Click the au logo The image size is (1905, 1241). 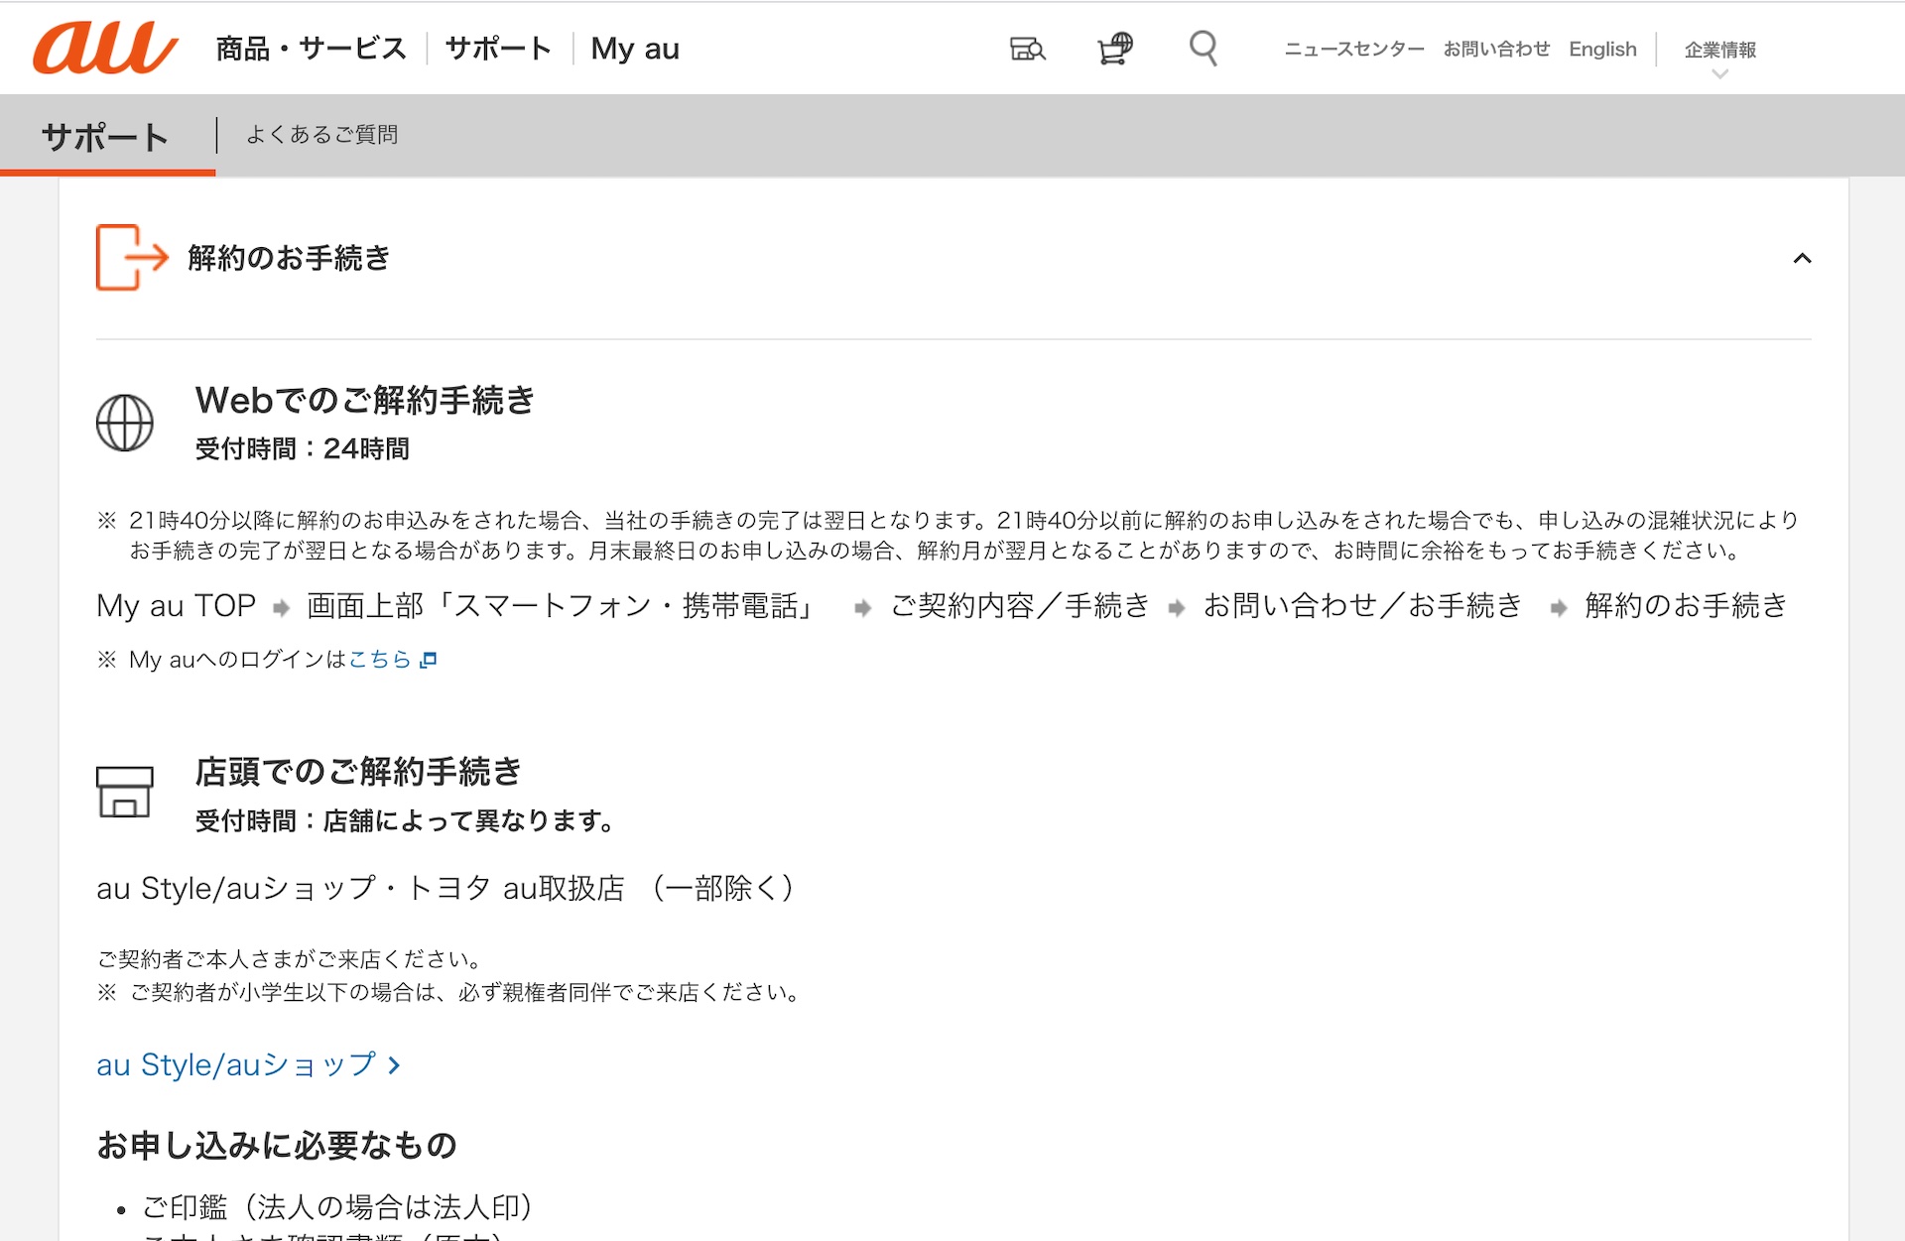[x=105, y=48]
